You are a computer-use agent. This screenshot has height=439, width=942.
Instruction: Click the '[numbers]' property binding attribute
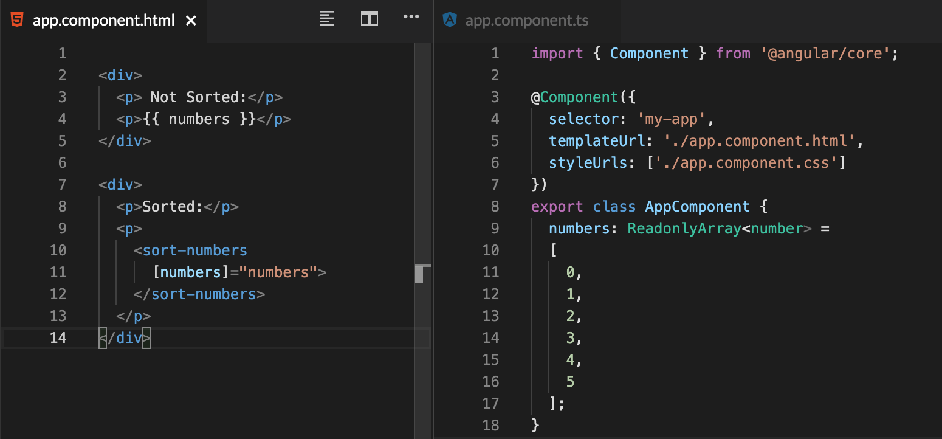point(191,272)
